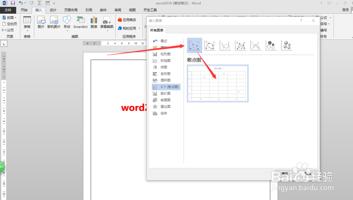Close the 插入图表 dialog
Screen dimensions: 353x200
(313, 20)
